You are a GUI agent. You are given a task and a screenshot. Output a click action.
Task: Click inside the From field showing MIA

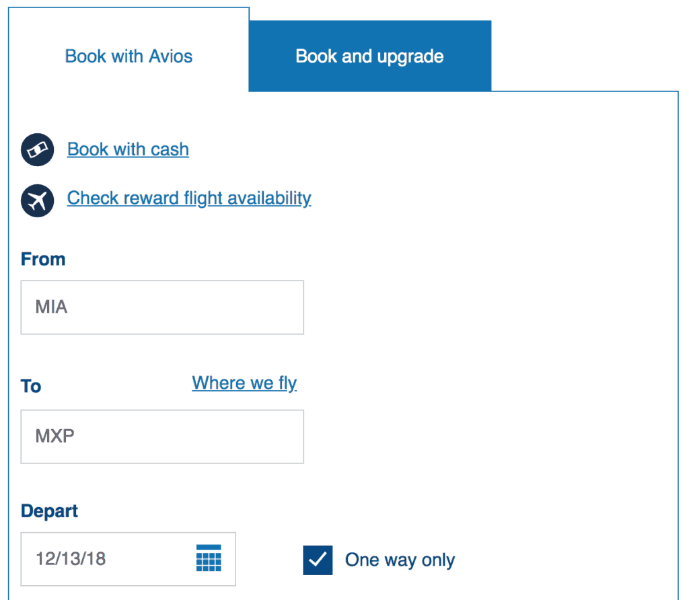tap(161, 307)
